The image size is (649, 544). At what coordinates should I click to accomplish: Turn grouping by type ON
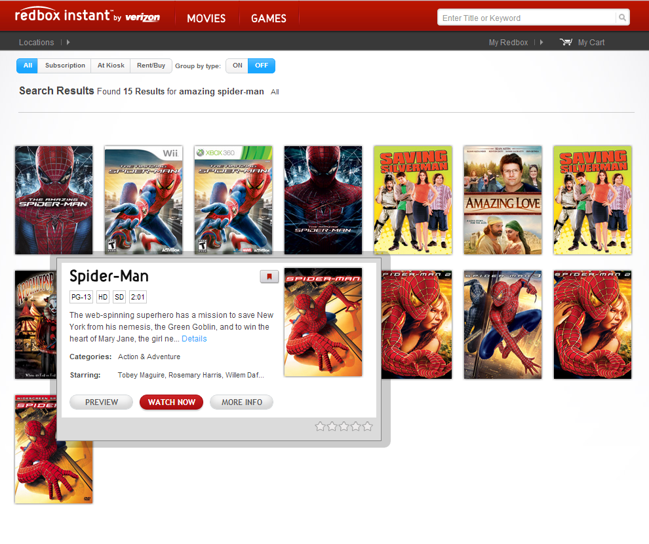237,66
